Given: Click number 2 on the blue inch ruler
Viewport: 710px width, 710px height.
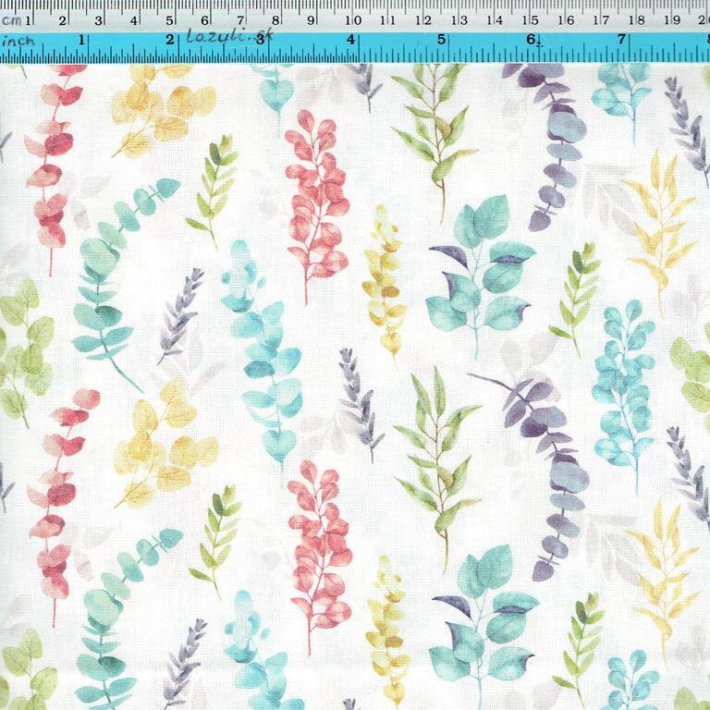Looking at the screenshot, I should (170, 40).
